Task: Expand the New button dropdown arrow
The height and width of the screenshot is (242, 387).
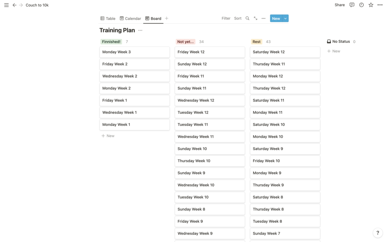Action: click(x=285, y=18)
